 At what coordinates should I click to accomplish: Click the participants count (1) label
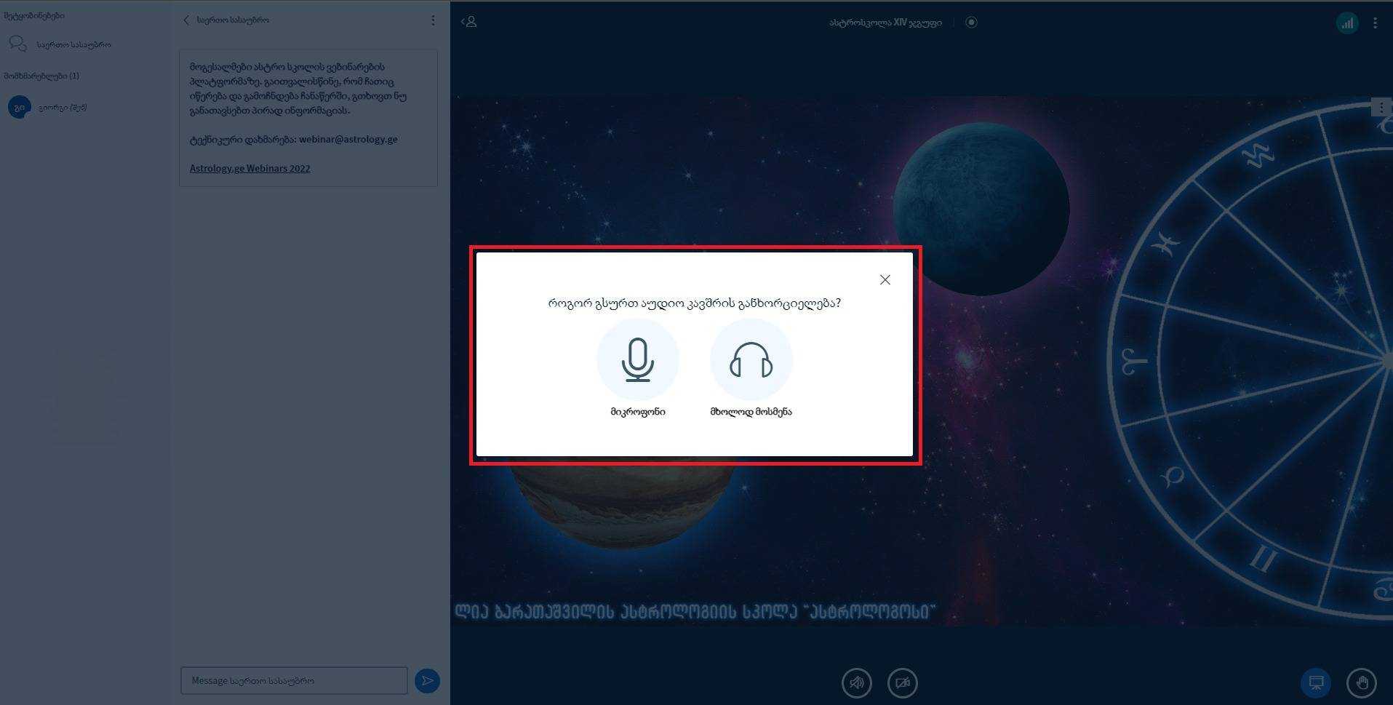(x=41, y=76)
